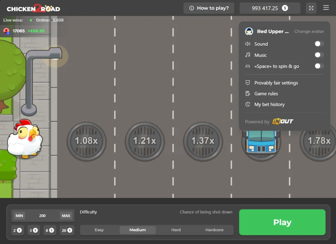Click the spacebar key icon in the menu
Image resolution: width=336 pixels, height=244 pixels.
coord(248,66)
